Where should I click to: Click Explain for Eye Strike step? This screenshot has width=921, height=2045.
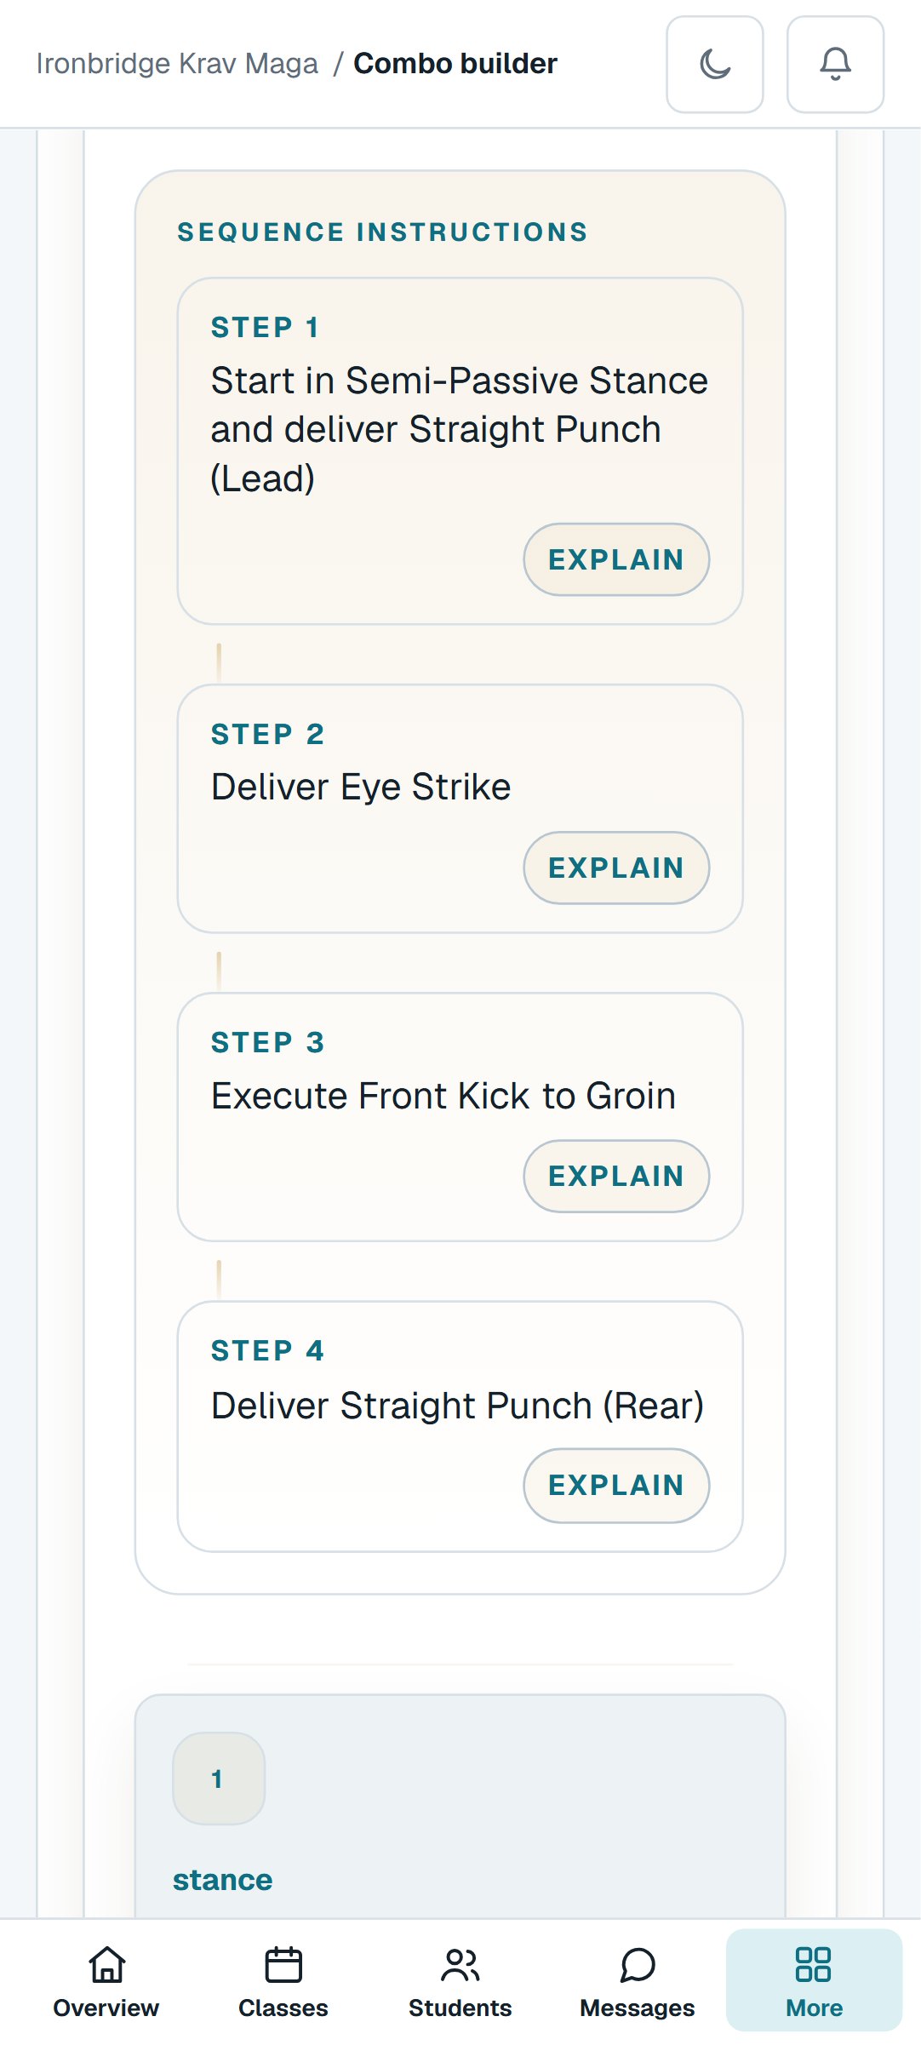(616, 868)
